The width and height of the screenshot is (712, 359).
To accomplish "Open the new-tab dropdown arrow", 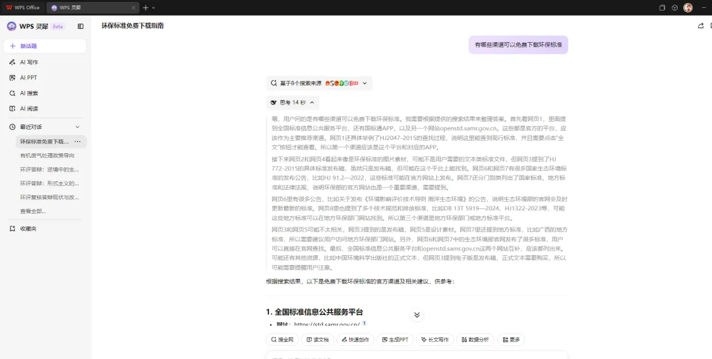I will click(x=154, y=8).
